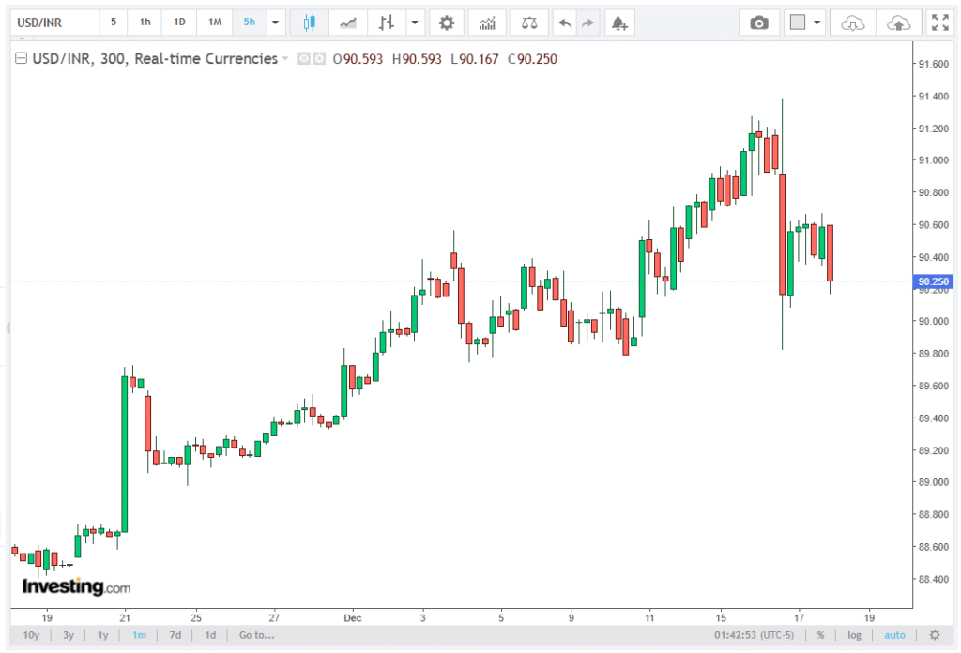Viewport: 961px width, 653px height.
Task: Click the Go to... button
Action: (x=256, y=635)
